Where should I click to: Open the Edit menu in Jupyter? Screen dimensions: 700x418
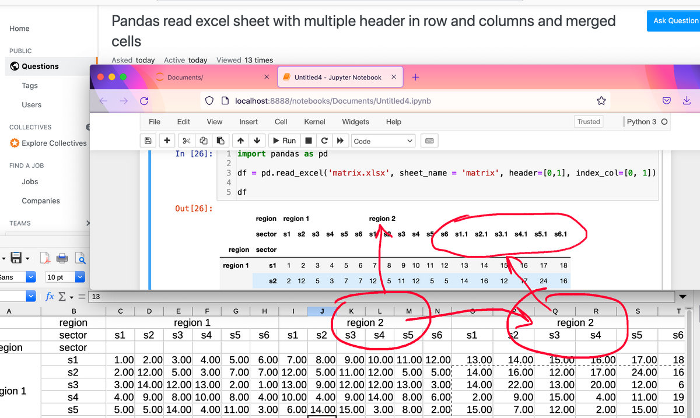pos(184,122)
